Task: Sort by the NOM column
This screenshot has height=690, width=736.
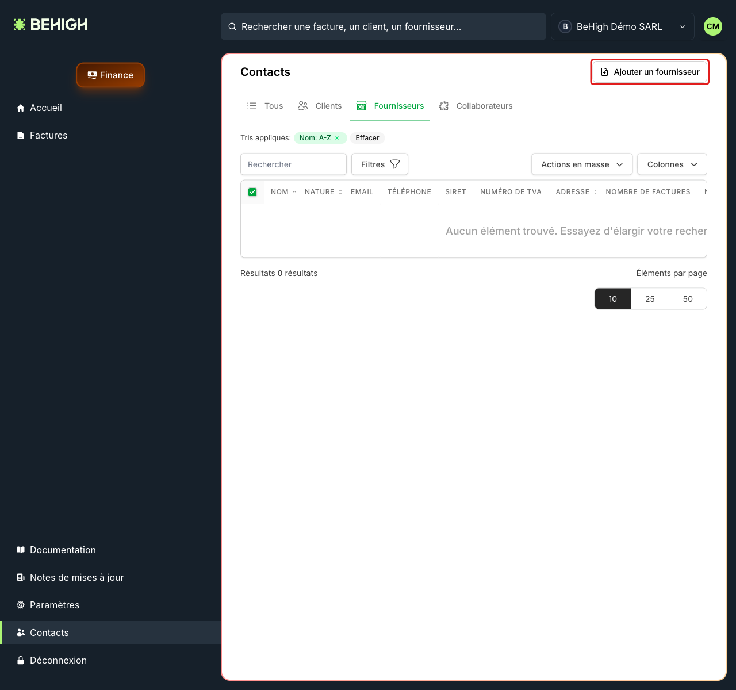Action: [x=284, y=192]
